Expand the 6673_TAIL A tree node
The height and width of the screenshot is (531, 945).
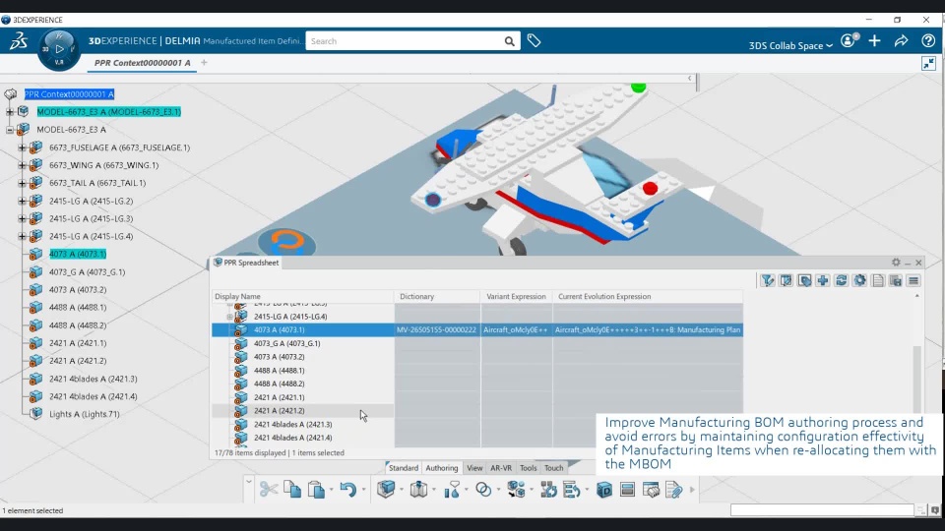22,183
